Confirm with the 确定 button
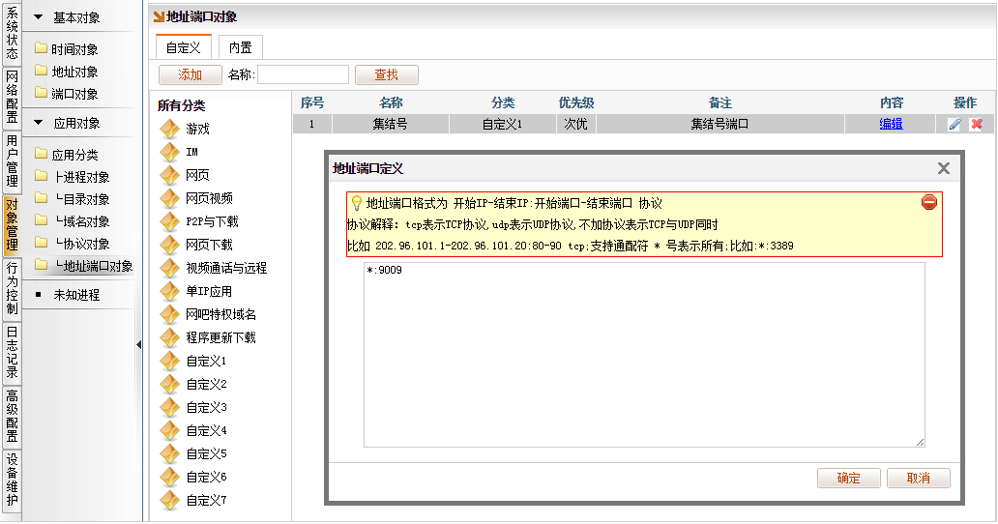The image size is (998, 524). click(x=848, y=479)
